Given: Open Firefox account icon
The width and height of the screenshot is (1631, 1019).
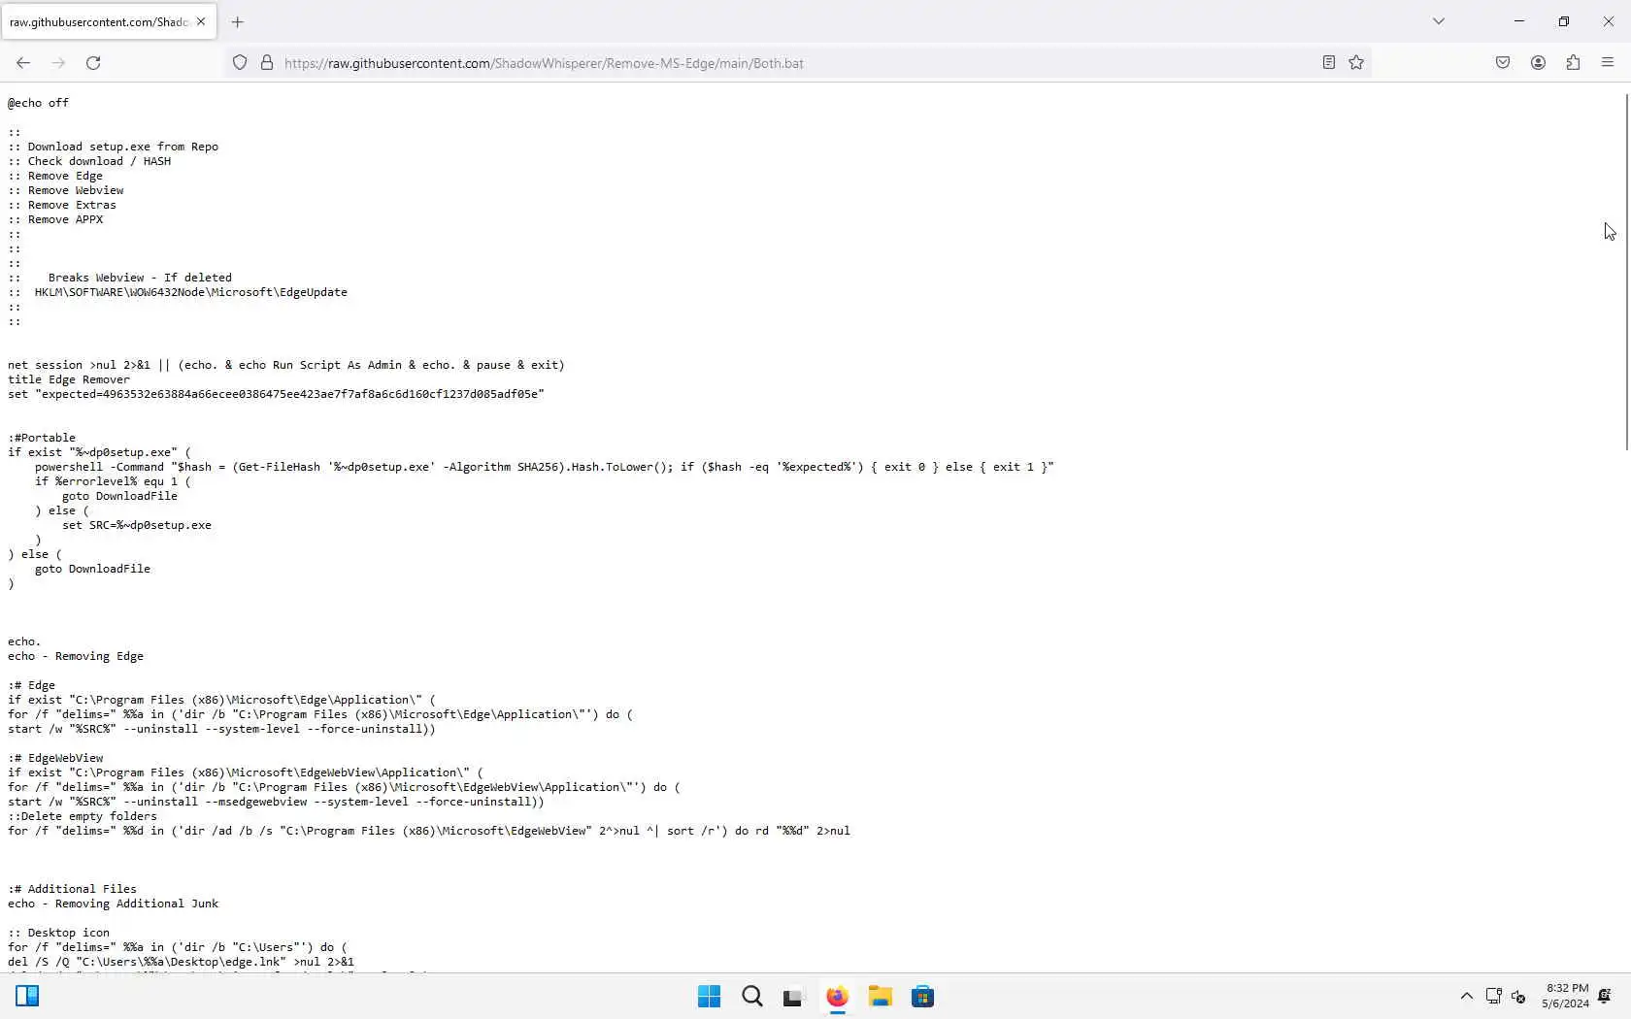Looking at the screenshot, I should coord(1538,63).
